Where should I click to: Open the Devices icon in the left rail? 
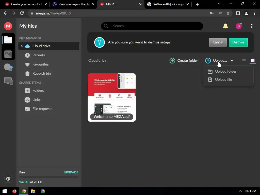click(x=8, y=81)
